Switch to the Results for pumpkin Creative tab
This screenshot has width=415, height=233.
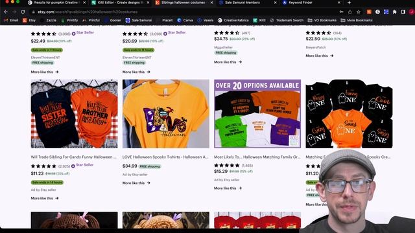pos(57,3)
